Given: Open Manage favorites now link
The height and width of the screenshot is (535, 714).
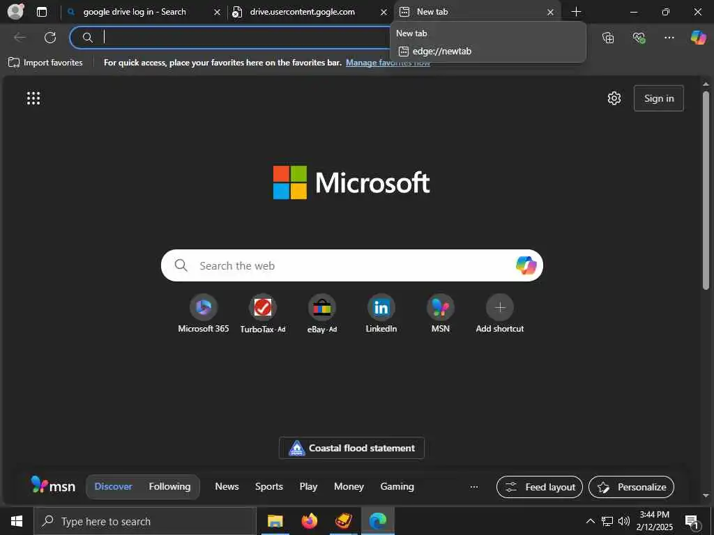Looking at the screenshot, I should (388, 62).
